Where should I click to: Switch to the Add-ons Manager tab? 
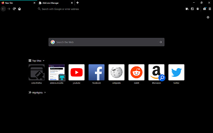56,3
